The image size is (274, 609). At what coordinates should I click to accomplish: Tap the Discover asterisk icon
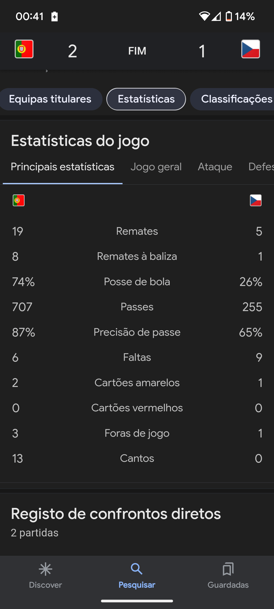(45, 569)
